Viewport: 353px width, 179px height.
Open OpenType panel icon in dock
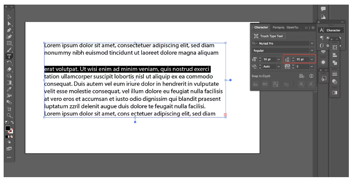tap(322, 46)
